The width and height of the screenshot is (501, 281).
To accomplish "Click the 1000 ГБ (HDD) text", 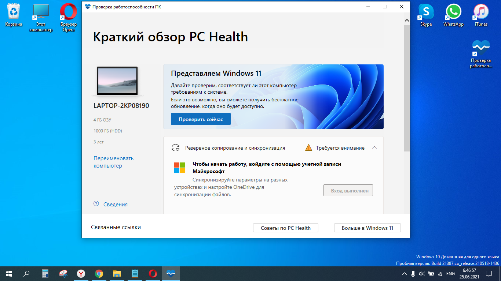I will coord(108,131).
